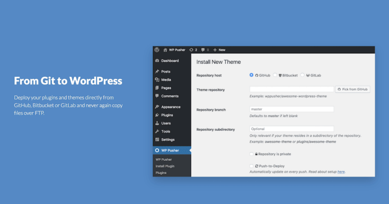Tick the Push-to-Deploy checkbox
The width and height of the screenshot is (389, 204).
click(x=252, y=166)
